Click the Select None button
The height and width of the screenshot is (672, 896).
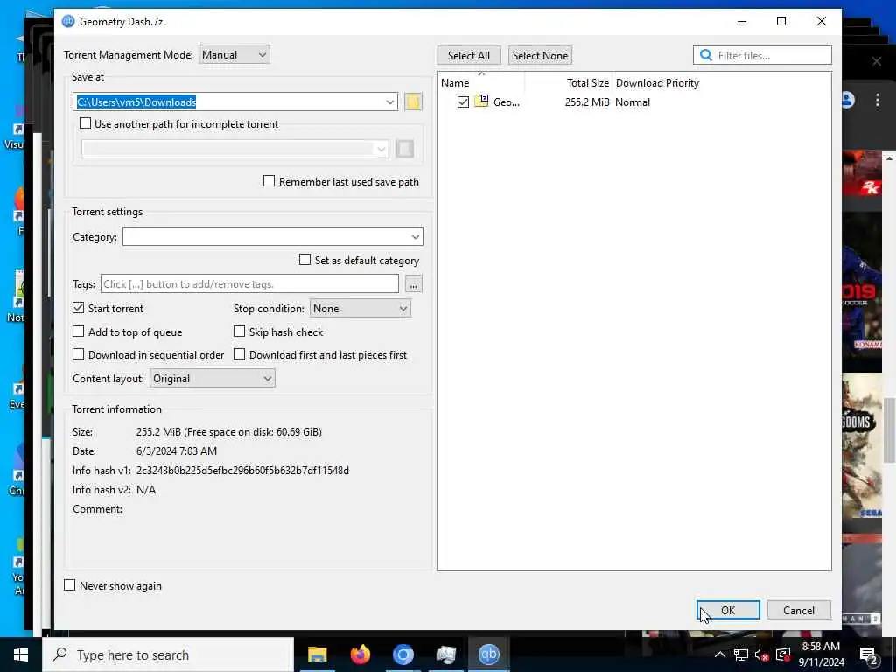pos(540,55)
